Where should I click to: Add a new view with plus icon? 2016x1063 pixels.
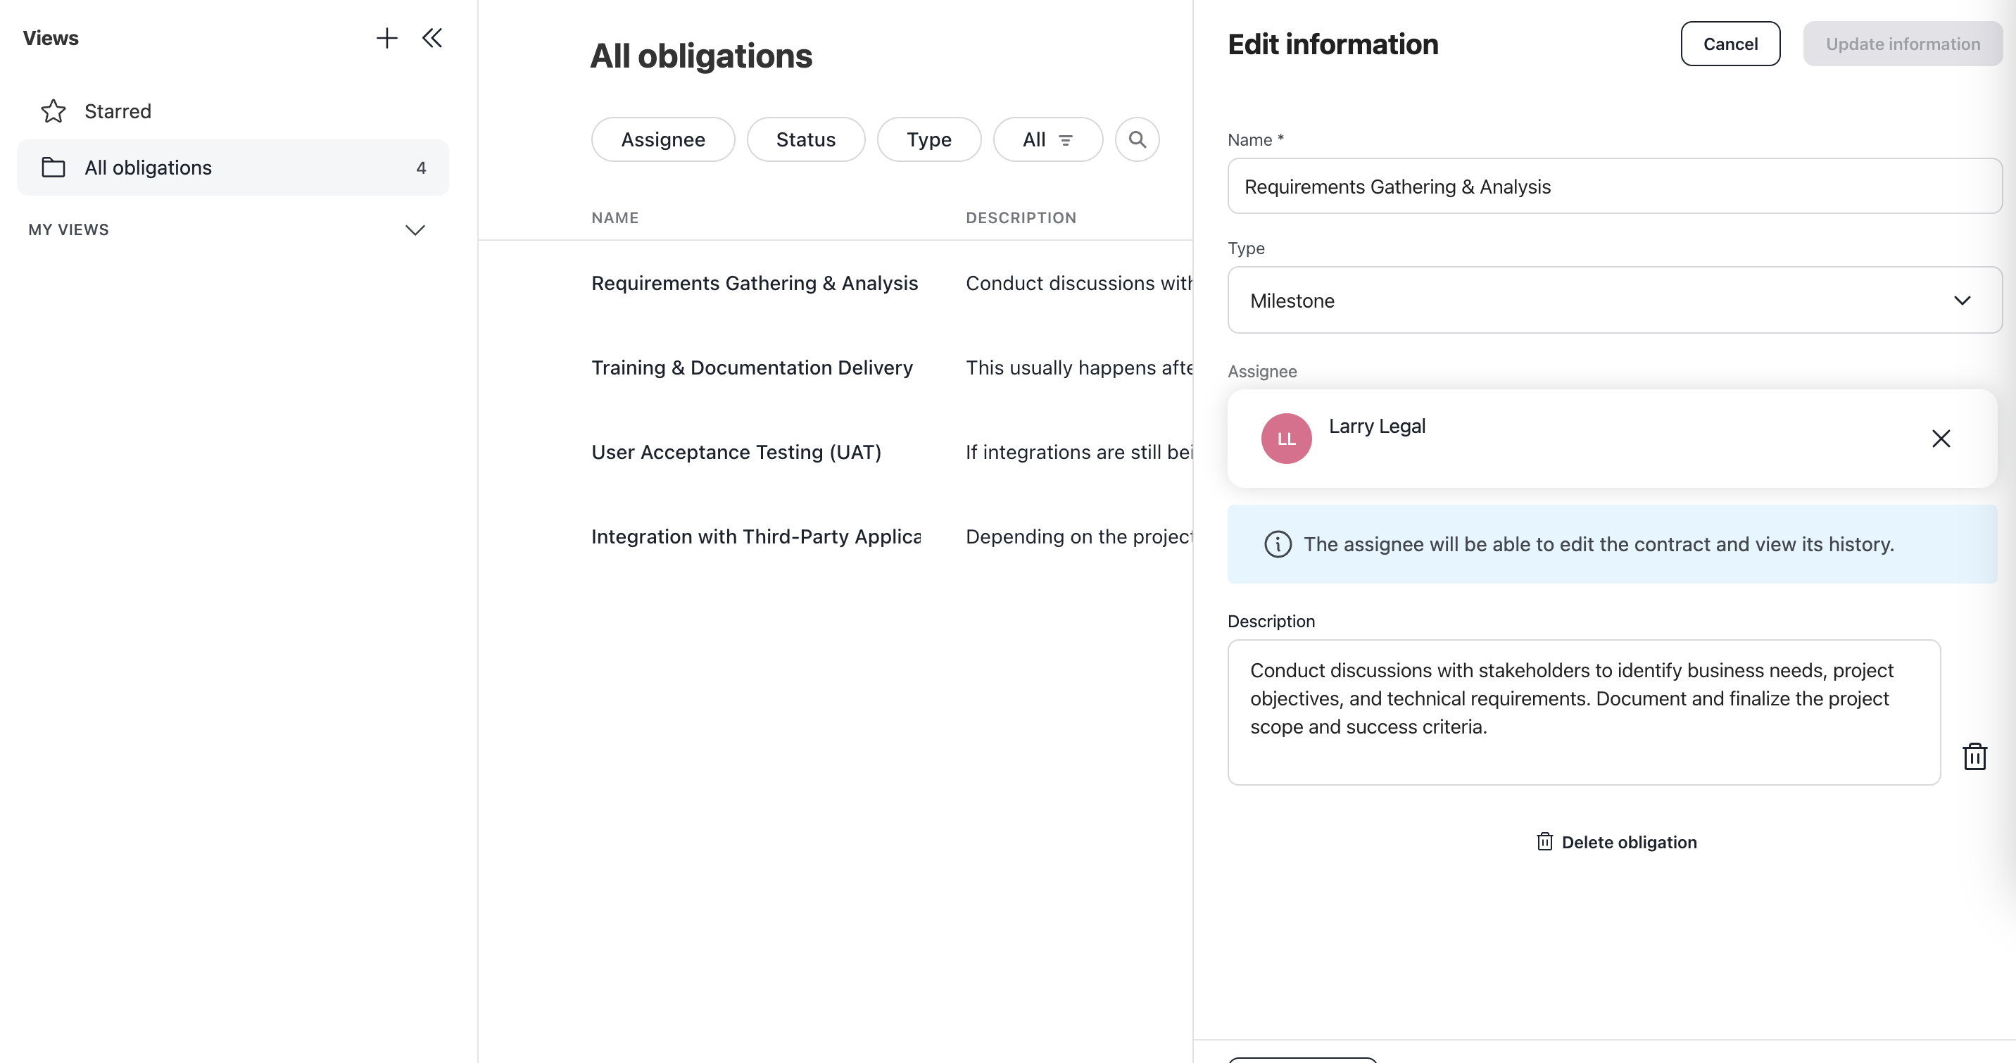coord(386,37)
